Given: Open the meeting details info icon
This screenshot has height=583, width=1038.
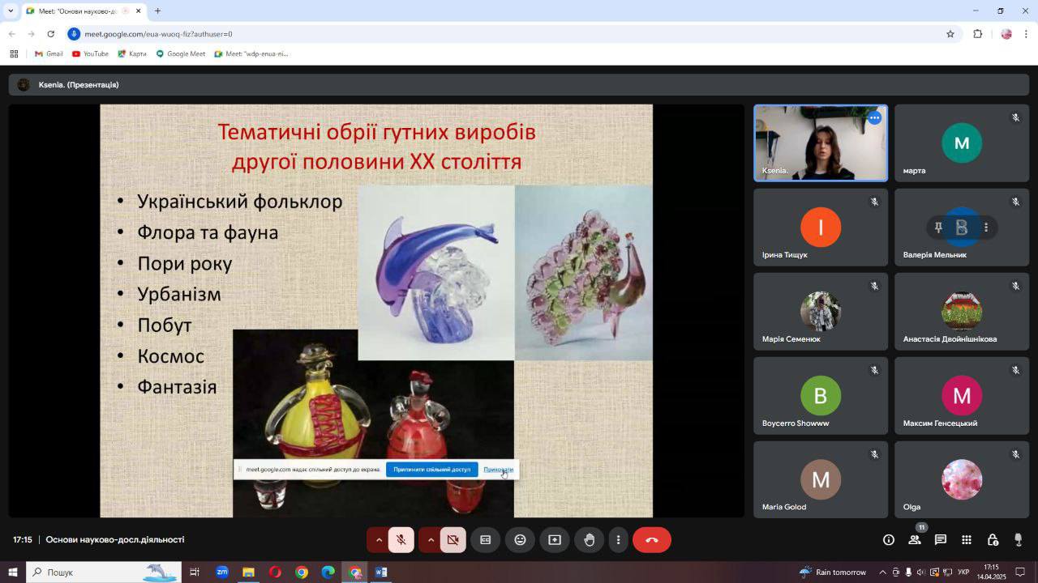Looking at the screenshot, I should tap(889, 540).
